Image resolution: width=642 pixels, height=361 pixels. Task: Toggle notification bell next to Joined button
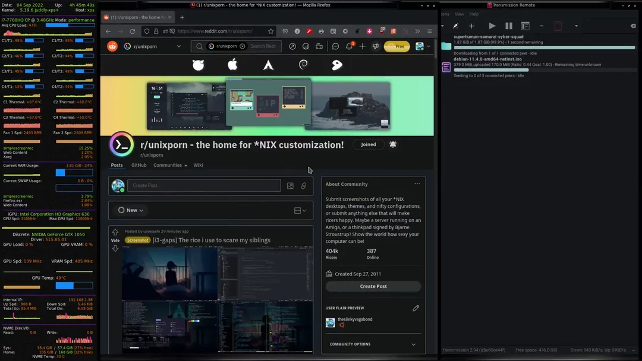[393, 144]
